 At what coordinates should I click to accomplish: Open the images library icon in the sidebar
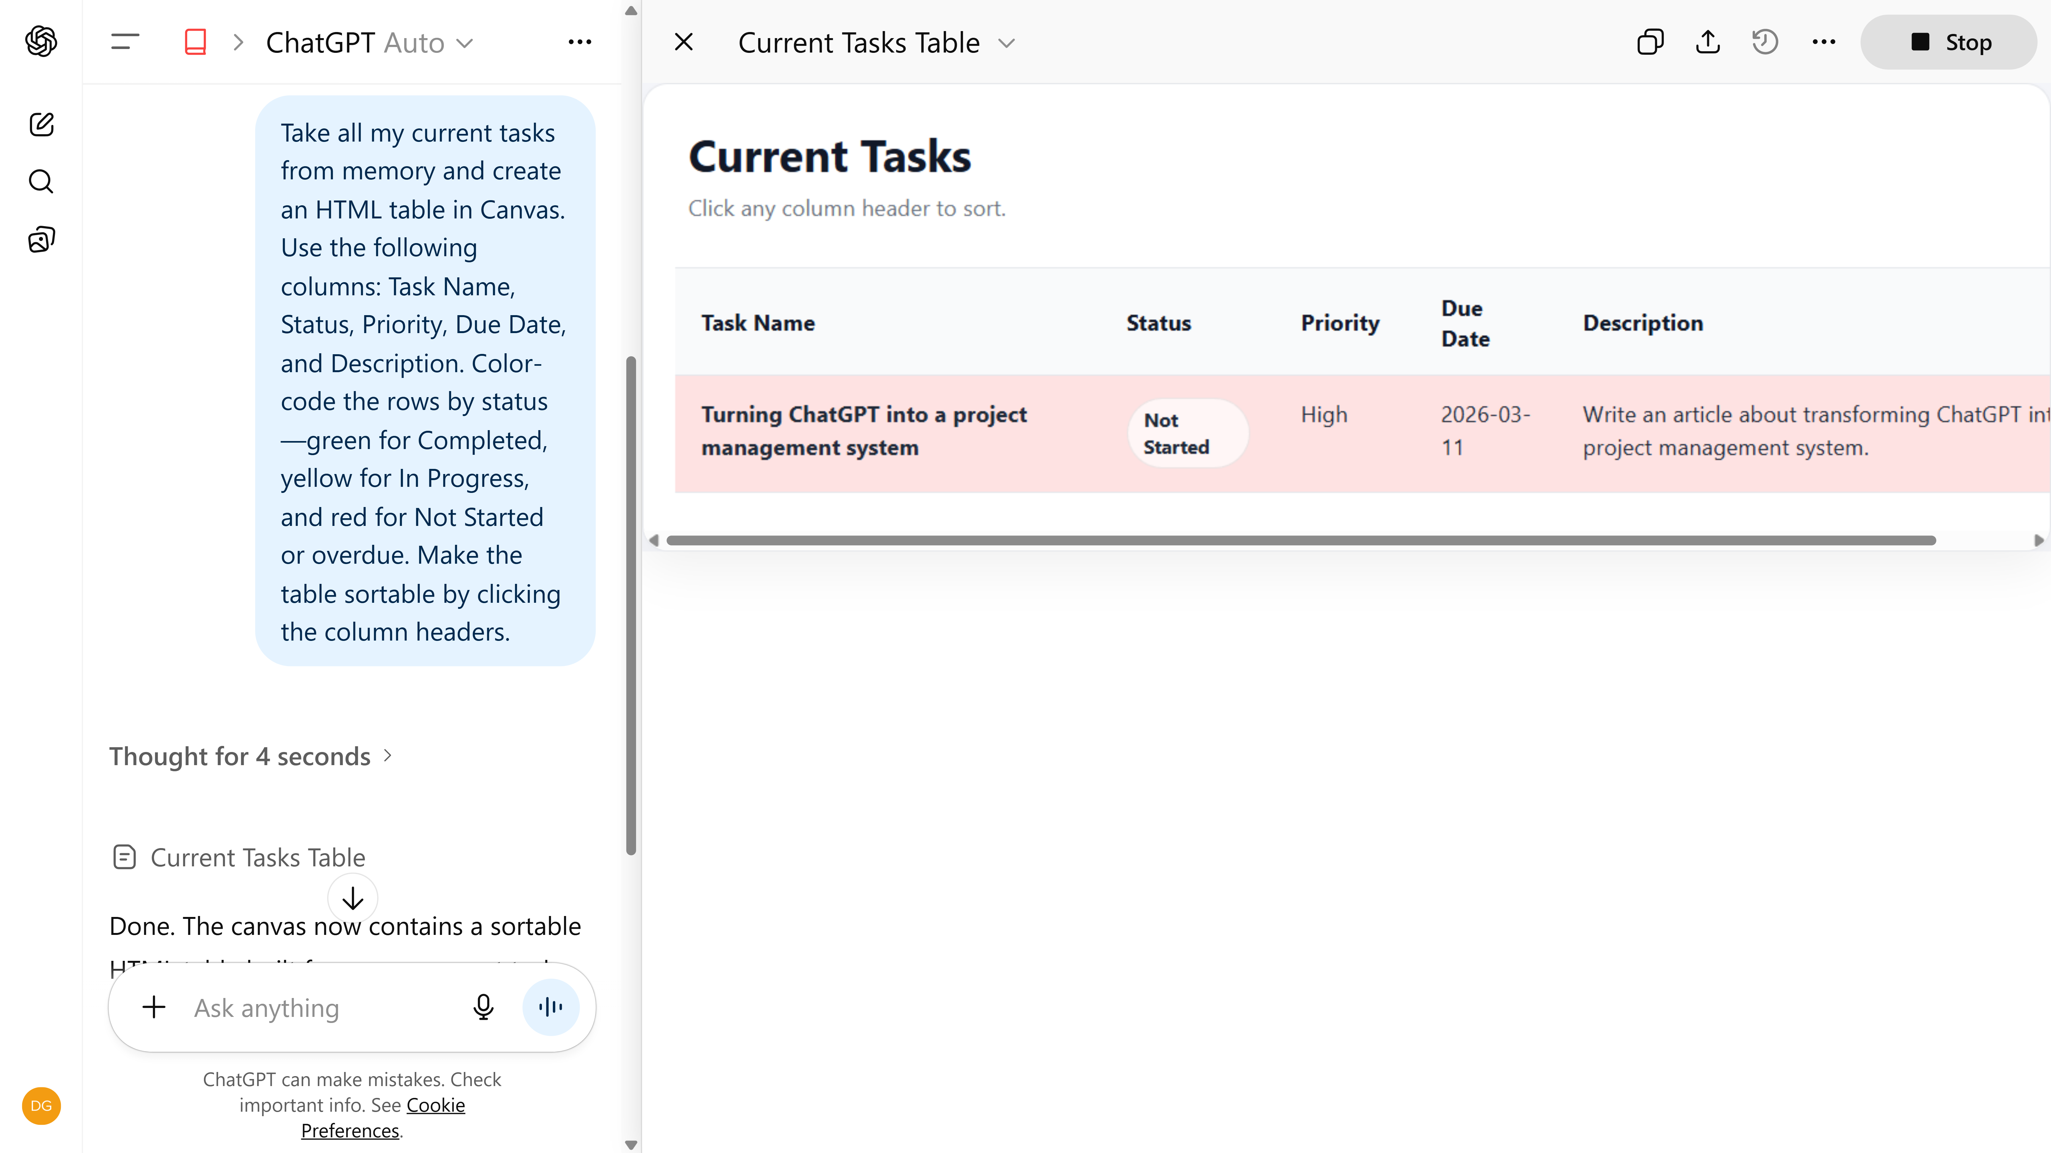click(x=41, y=240)
